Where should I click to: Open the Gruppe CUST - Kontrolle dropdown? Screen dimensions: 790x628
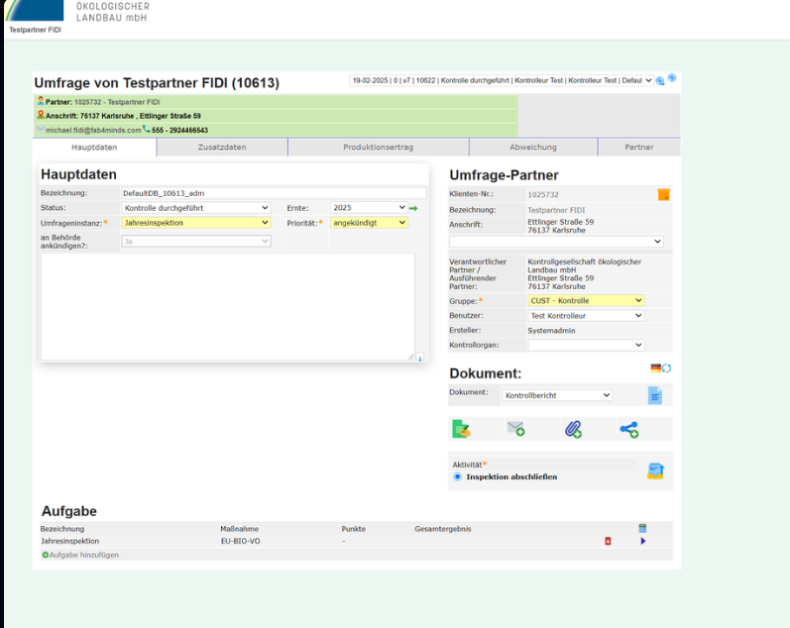[x=585, y=300]
